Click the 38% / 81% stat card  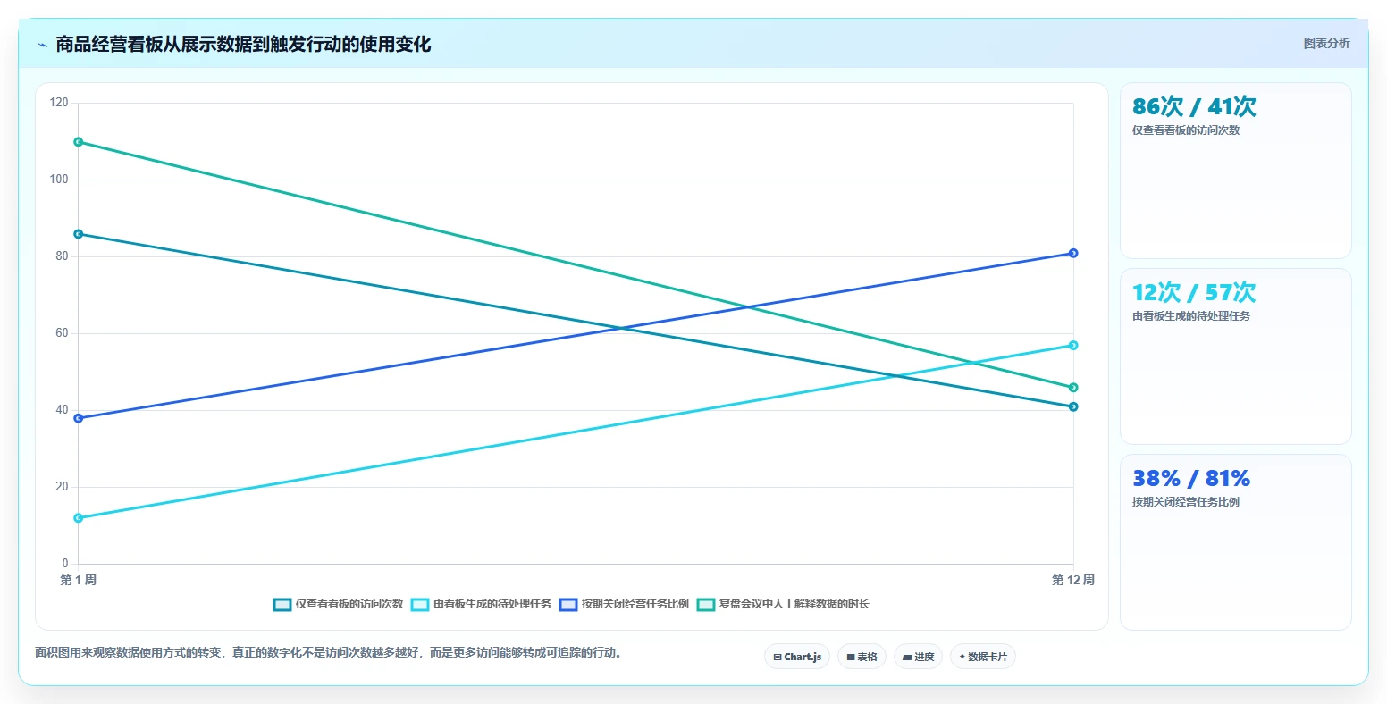[1235, 542]
